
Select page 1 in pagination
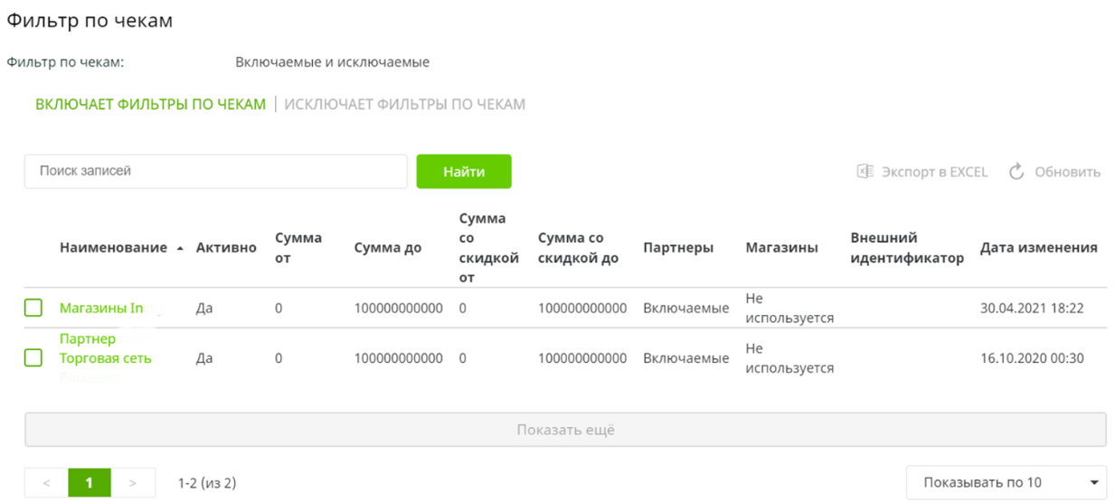[x=89, y=483]
